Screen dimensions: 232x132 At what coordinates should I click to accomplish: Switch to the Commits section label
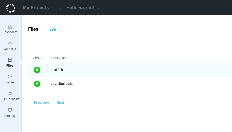[x=10, y=49]
